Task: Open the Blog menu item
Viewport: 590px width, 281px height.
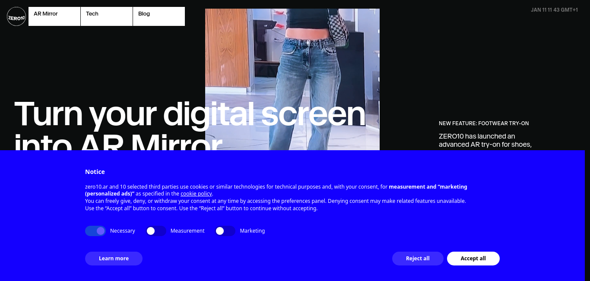Action: [159, 16]
